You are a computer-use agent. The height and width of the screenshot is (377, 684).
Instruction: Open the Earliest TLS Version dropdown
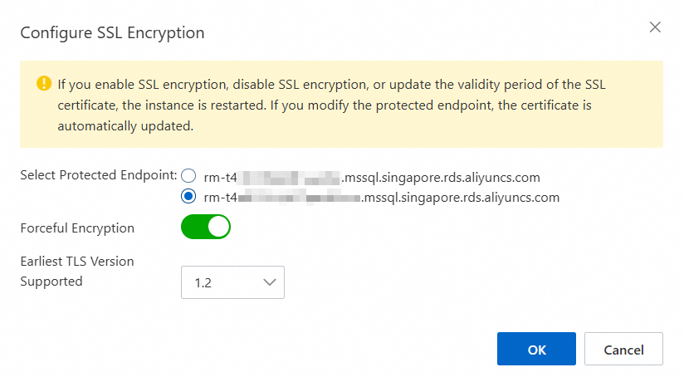(x=232, y=282)
